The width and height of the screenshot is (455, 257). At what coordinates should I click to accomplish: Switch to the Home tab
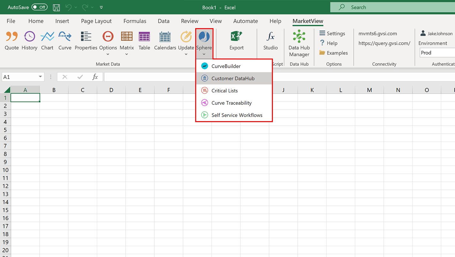pos(36,21)
